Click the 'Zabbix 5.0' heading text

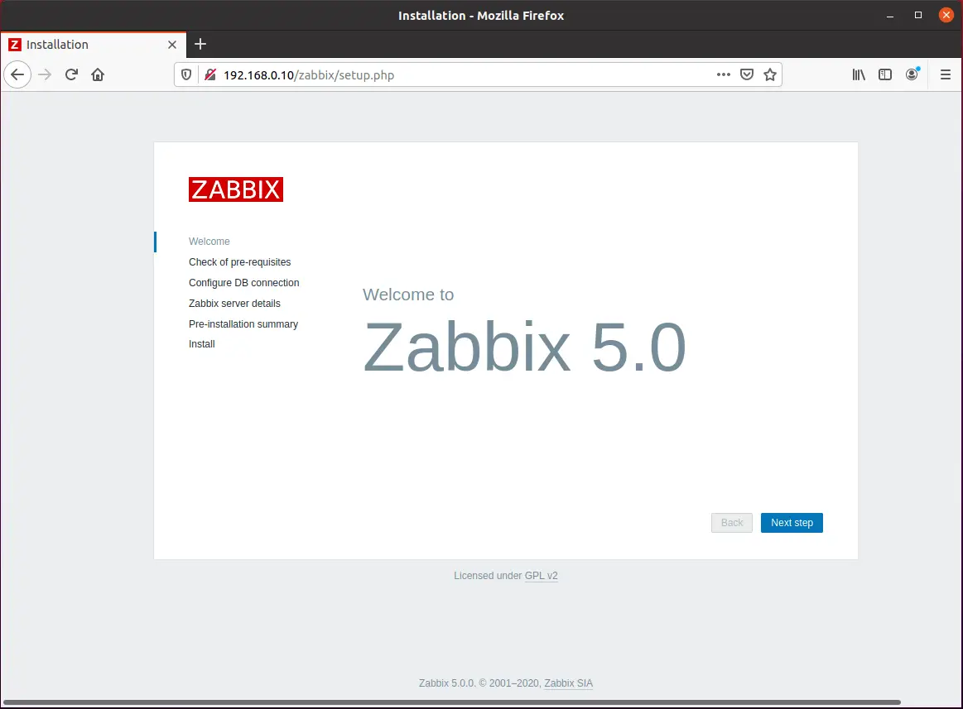(524, 347)
